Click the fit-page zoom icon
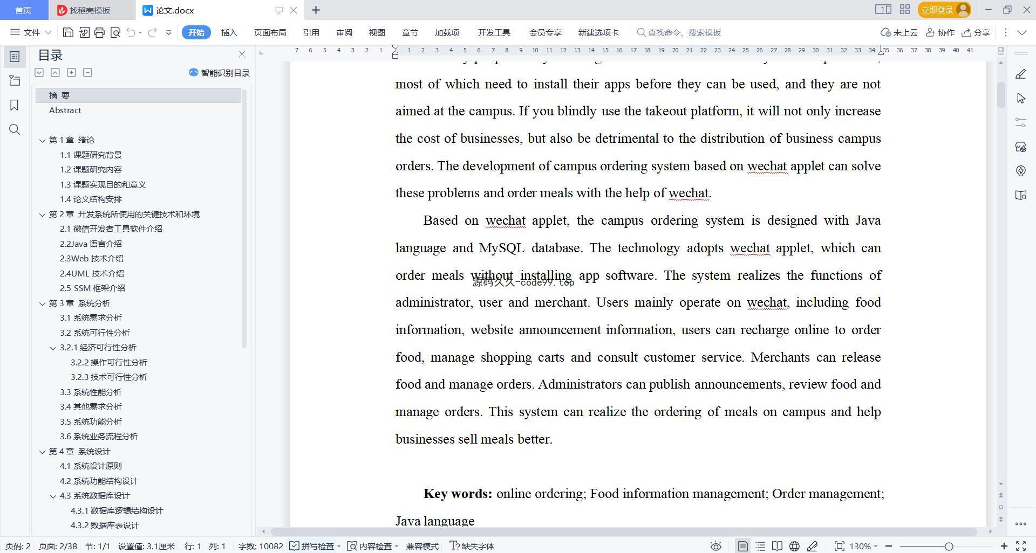The height and width of the screenshot is (553, 1036). click(x=839, y=546)
